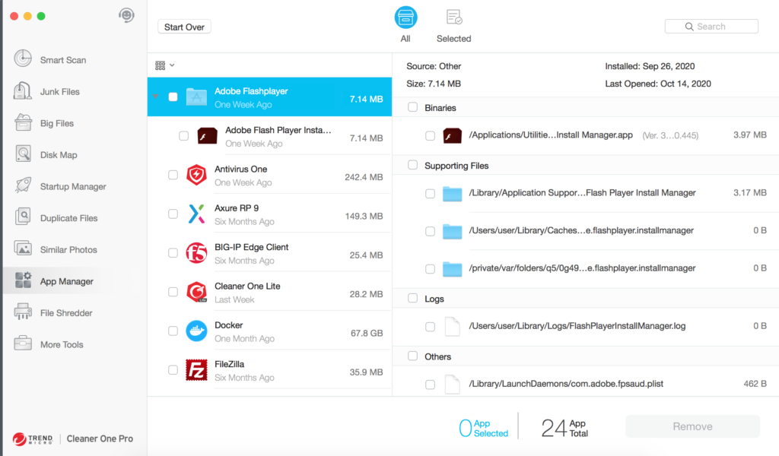Go to the Big Files section

point(56,123)
